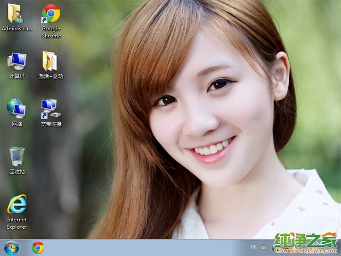Open the Administrator user folder icon

point(17,13)
